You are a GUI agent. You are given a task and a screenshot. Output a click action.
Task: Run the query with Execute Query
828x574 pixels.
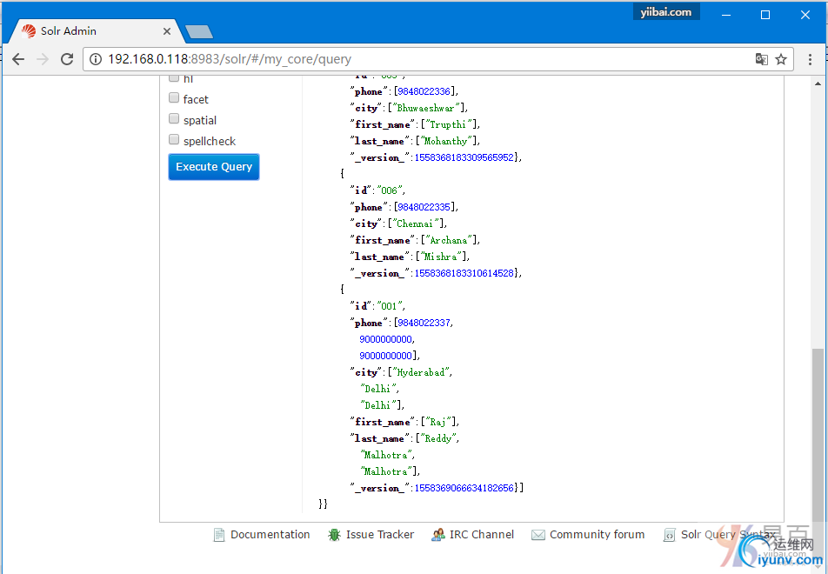coord(214,167)
